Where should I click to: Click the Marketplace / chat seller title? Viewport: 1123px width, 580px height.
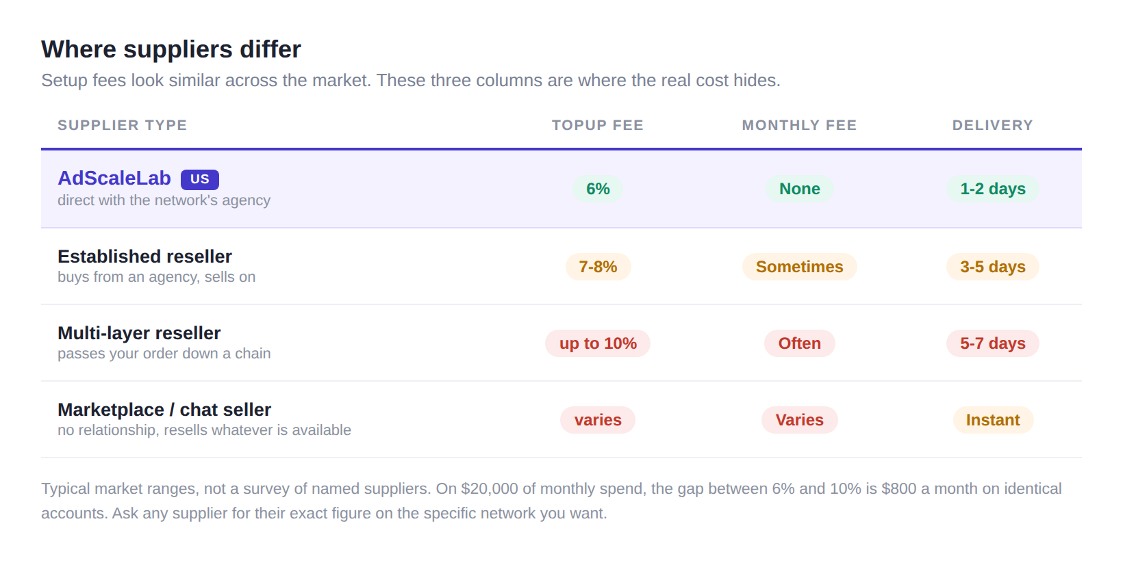click(164, 410)
